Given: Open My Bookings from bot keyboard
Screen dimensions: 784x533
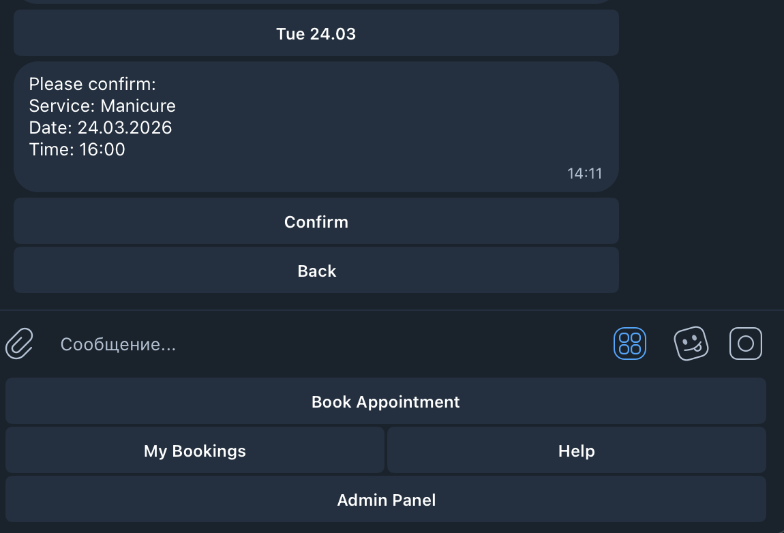Looking at the screenshot, I should 195,451.
